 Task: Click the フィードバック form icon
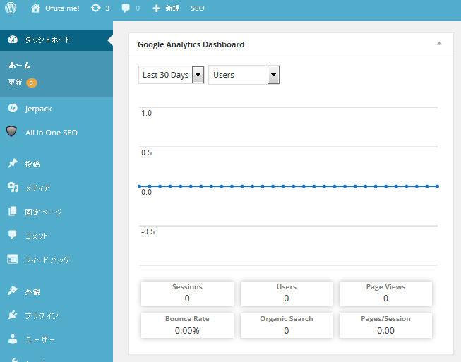tap(12, 259)
